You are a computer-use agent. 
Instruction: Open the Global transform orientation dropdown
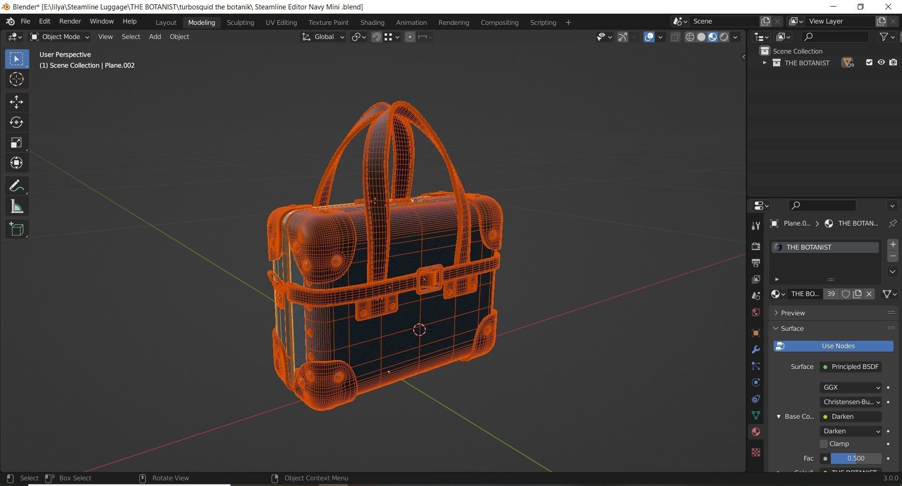(x=323, y=37)
